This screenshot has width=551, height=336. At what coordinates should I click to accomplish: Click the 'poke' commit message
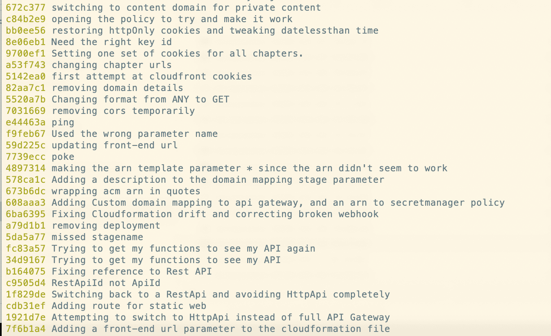[x=63, y=157]
